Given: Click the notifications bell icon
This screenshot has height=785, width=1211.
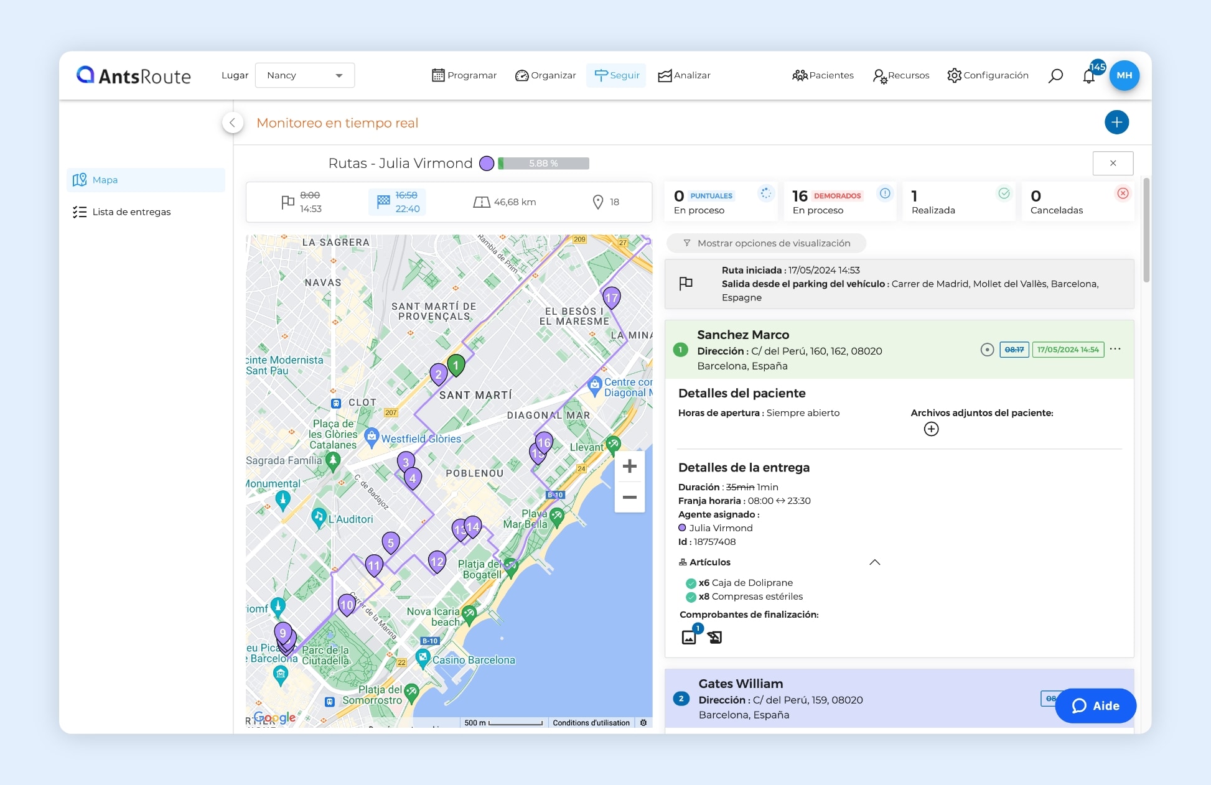Looking at the screenshot, I should coord(1088,77).
